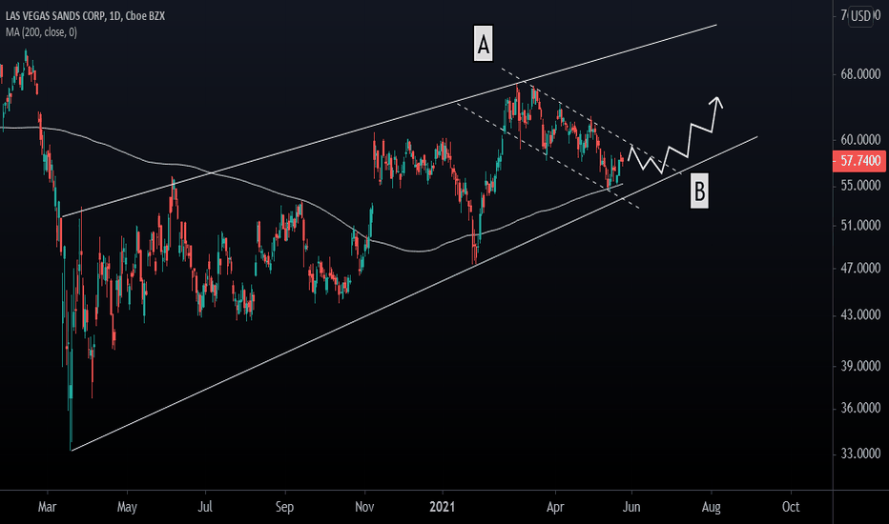Open the USD currency selector
This screenshot has height=524, width=889.
click(860, 16)
